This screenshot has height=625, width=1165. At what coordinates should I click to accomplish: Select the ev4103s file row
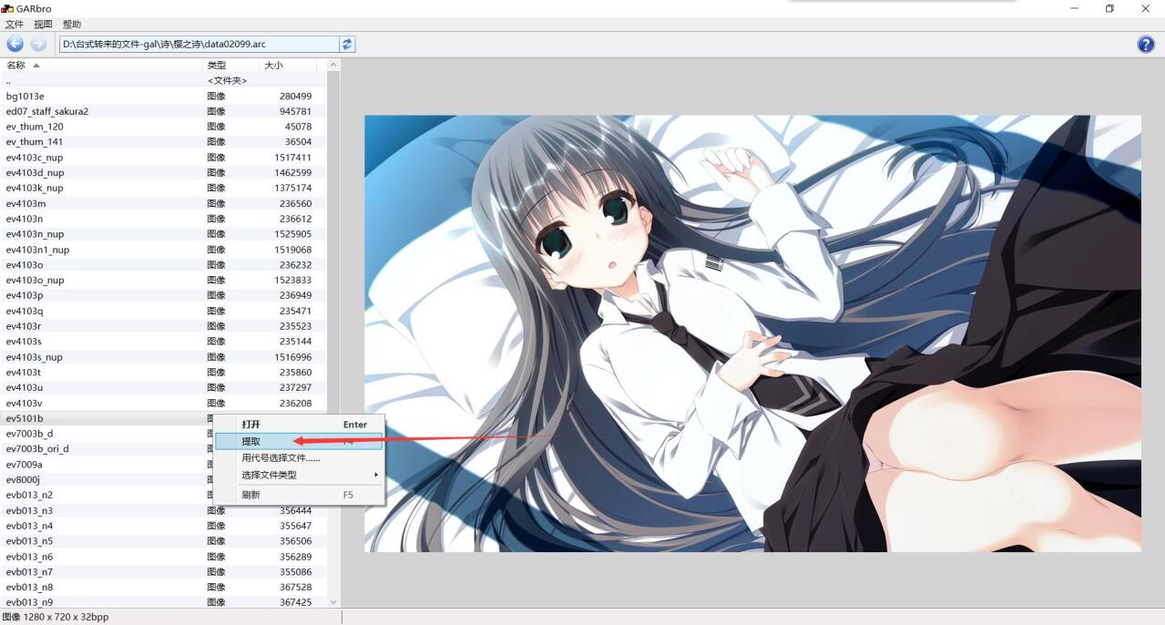[x=163, y=342]
